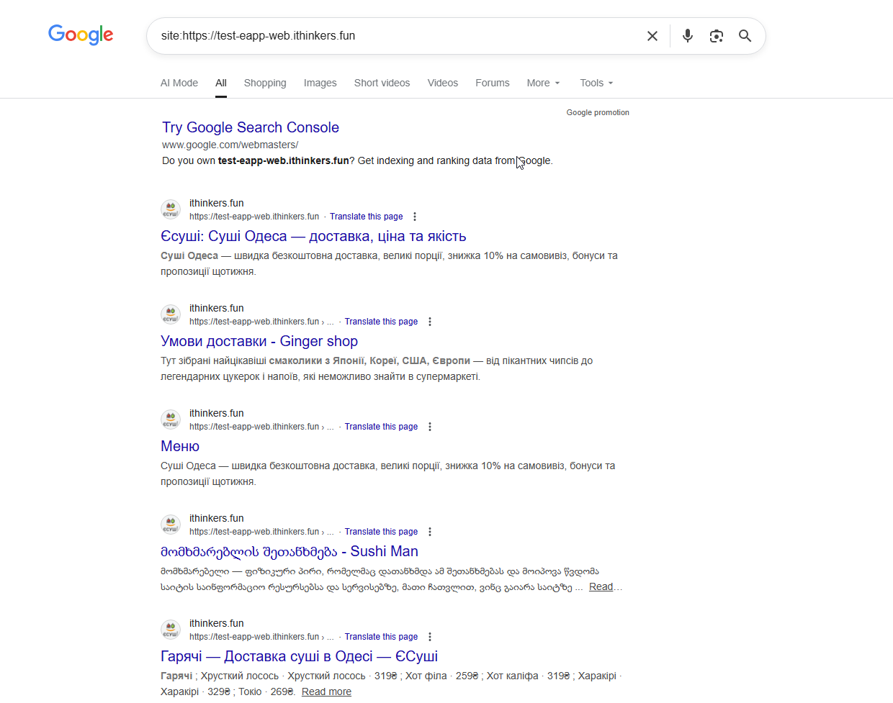The width and height of the screenshot is (893, 703).
Task: Open three-dot menu for Ginger shop result
Action: pos(430,322)
